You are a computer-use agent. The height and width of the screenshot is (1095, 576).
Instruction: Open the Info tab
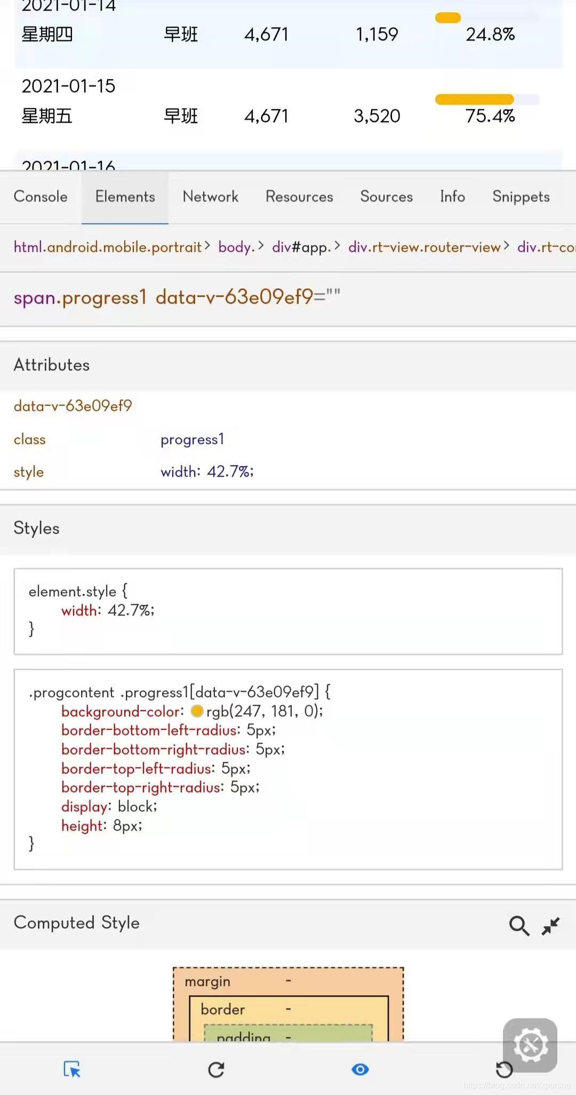coord(452,197)
